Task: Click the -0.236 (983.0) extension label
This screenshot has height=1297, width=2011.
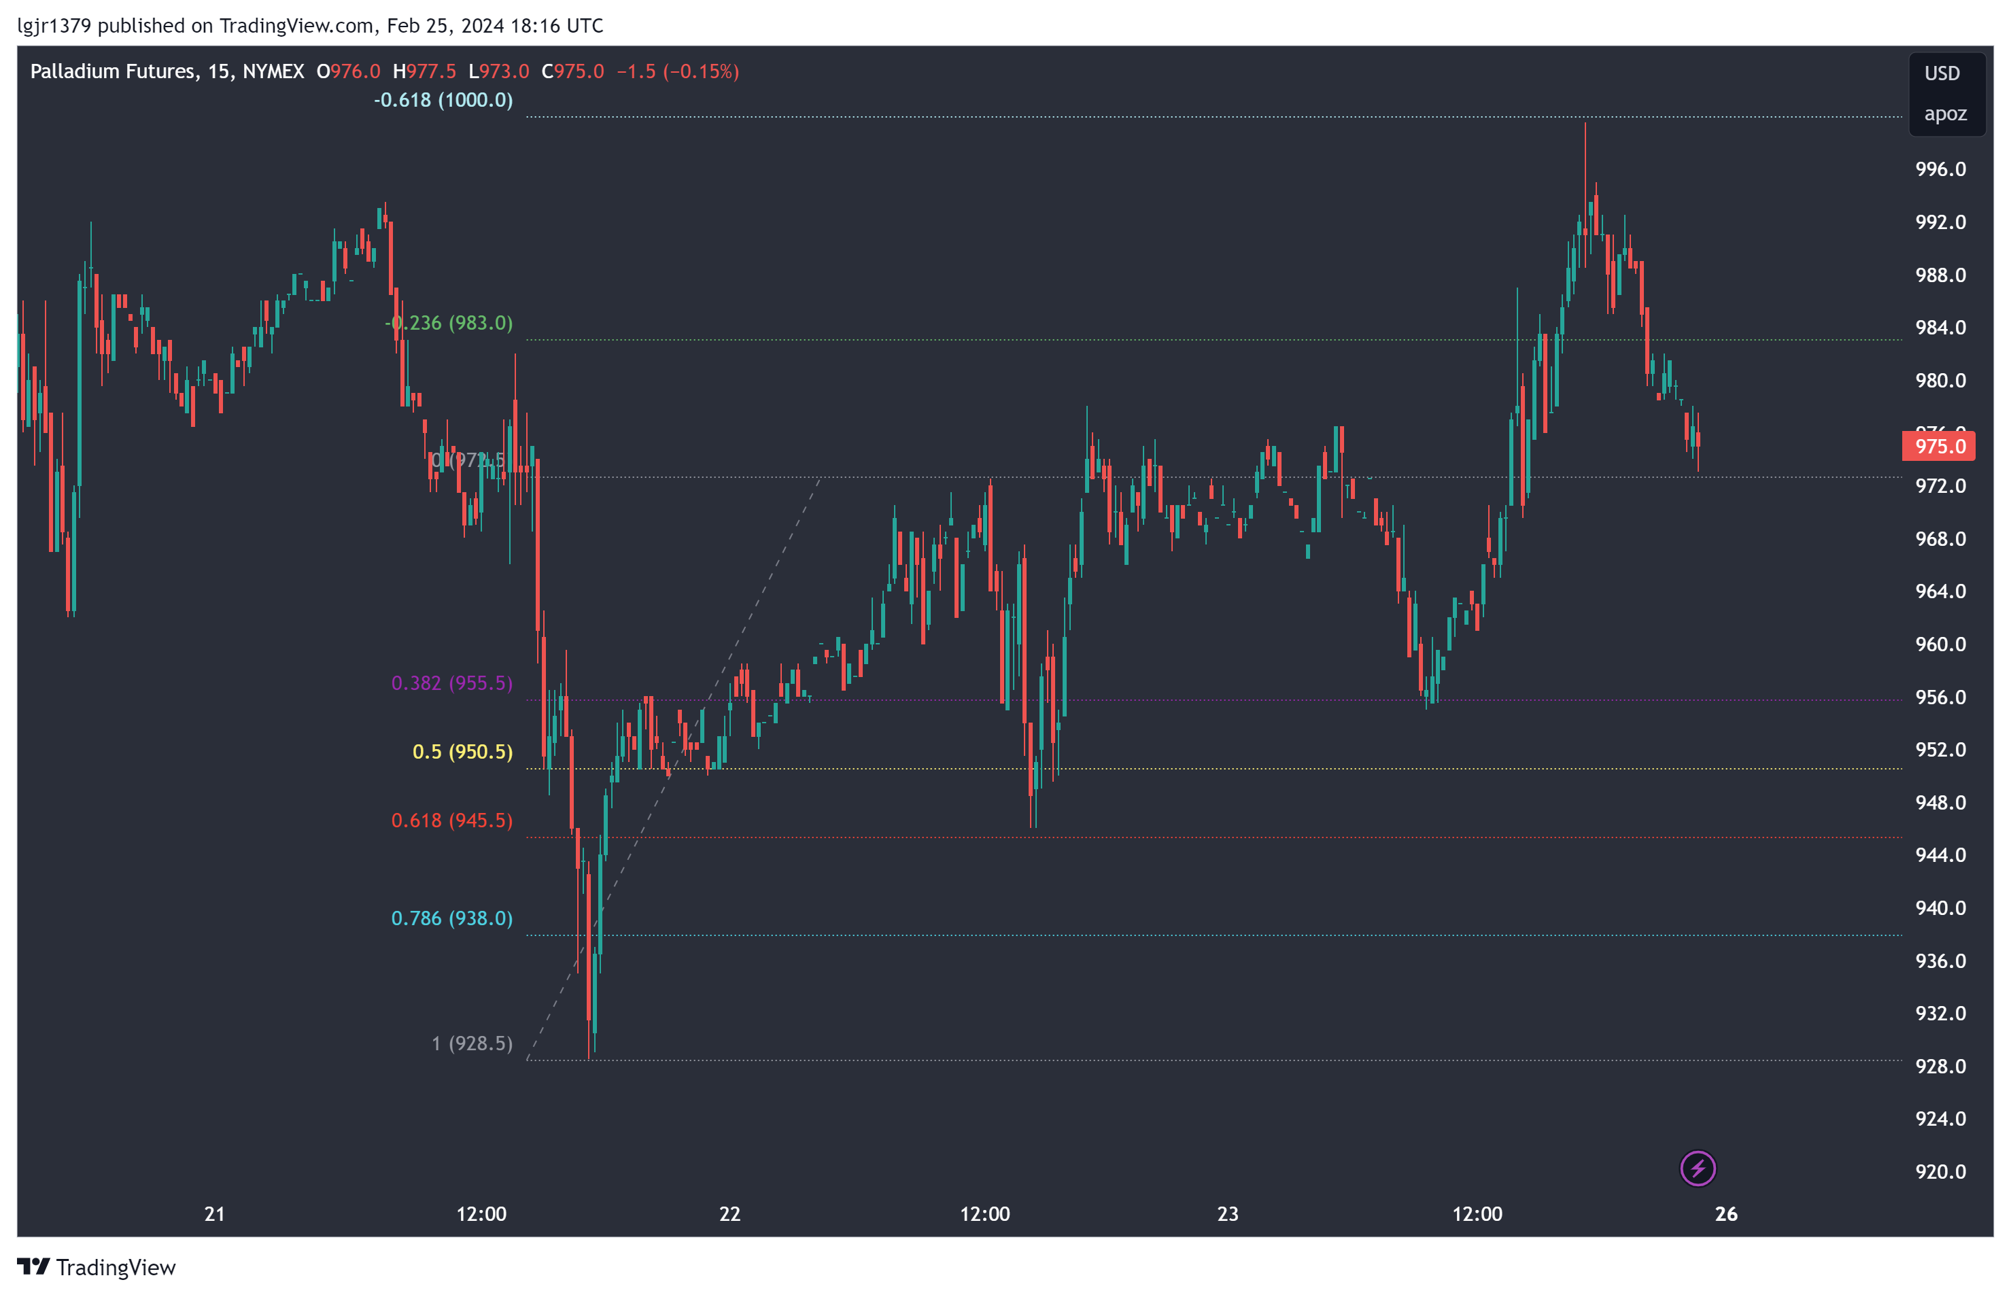Action: coord(449,323)
